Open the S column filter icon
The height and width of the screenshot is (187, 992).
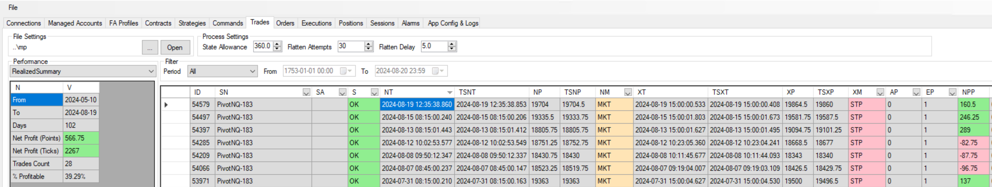coord(374,93)
